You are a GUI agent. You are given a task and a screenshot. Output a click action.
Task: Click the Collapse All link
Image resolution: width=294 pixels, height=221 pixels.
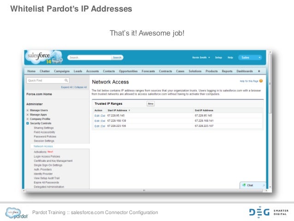pyautogui.click(x=81, y=87)
